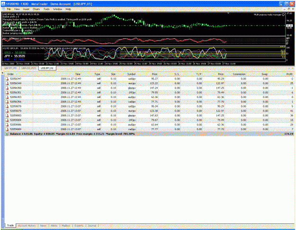Switch to the USDJPY,H1 chart tab
The width and height of the screenshot is (296, 230).
tap(47, 68)
